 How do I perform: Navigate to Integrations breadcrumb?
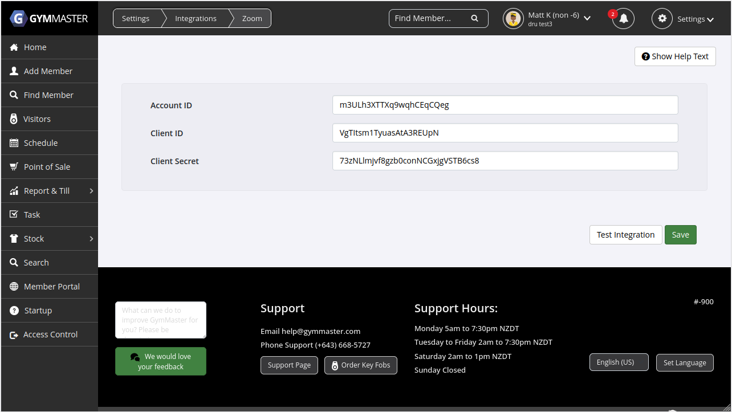tap(196, 18)
